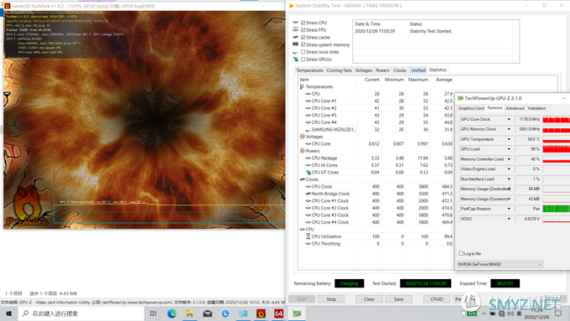Open the Windows Start menu
Image resolution: width=570 pixels, height=321 pixels.
click(x=8, y=313)
